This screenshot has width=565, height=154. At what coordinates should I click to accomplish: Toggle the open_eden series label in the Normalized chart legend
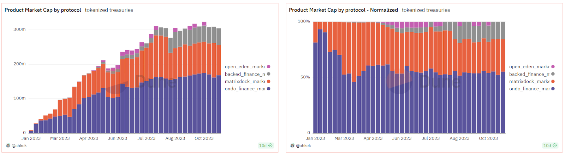[529, 67]
